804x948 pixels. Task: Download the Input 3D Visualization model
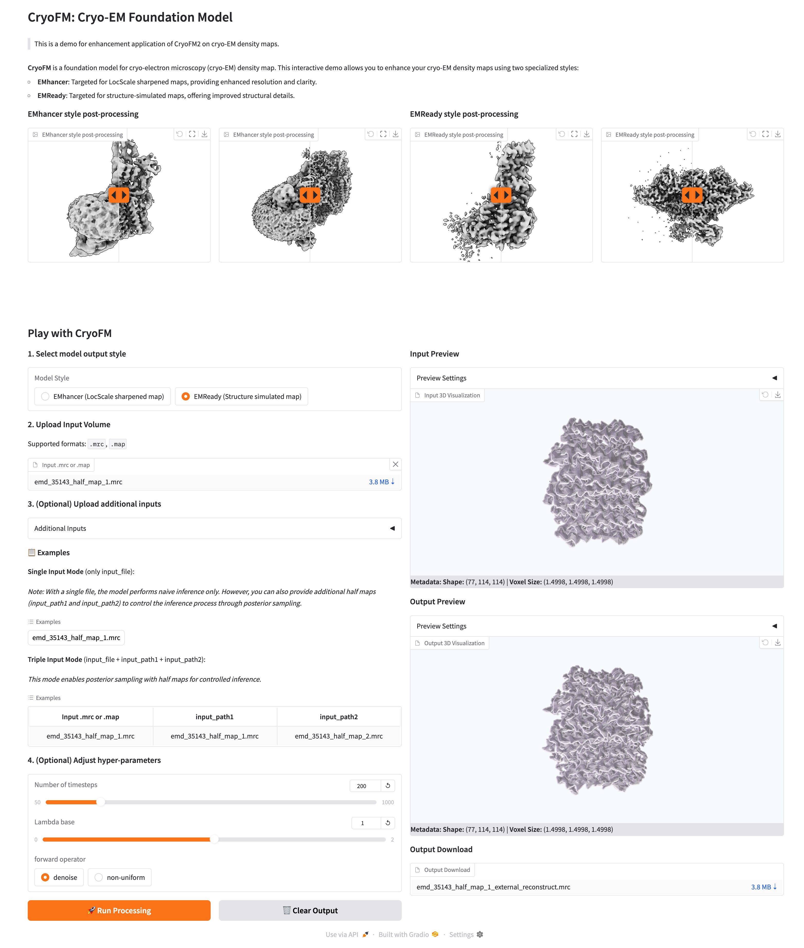[x=778, y=395]
